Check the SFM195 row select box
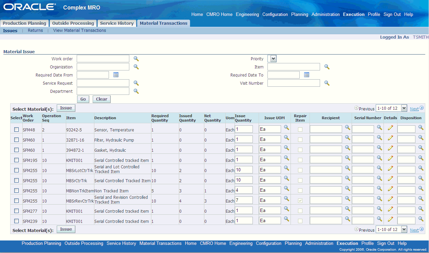The height and width of the screenshot is (253, 429). tap(17, 160)
